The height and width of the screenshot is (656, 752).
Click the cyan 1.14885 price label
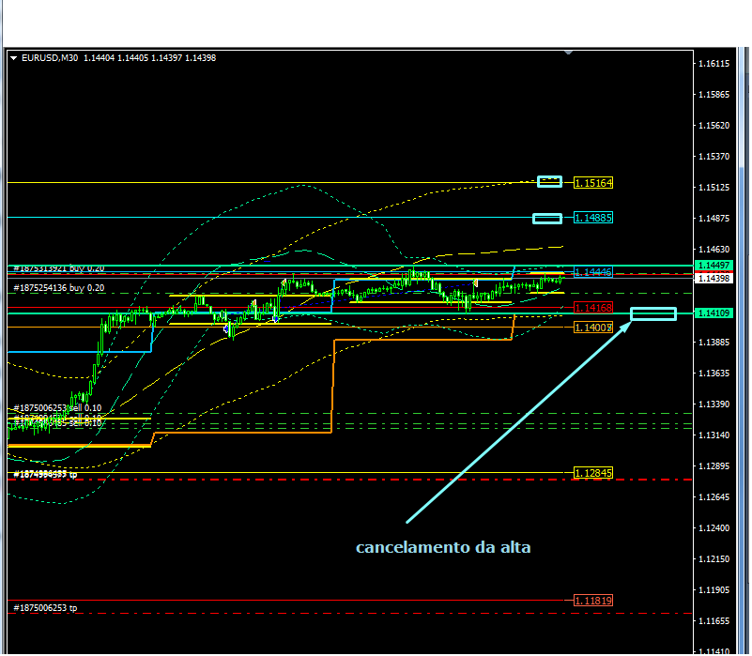[593, 219]
